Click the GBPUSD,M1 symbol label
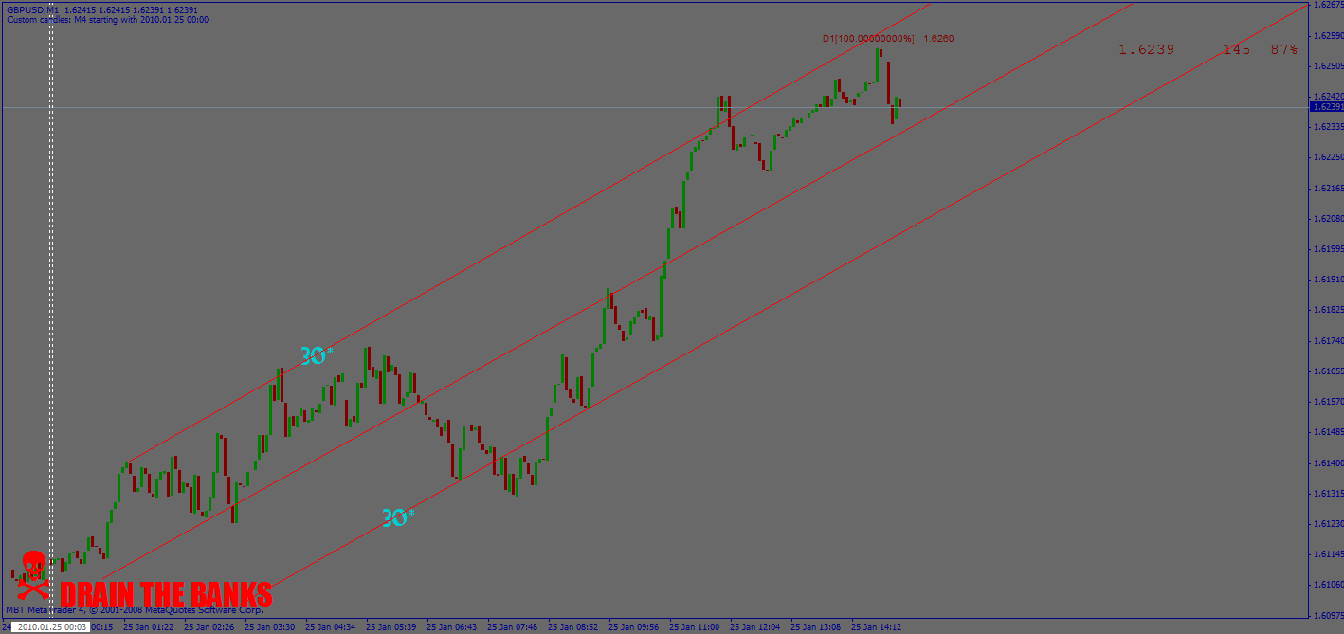 31,9
